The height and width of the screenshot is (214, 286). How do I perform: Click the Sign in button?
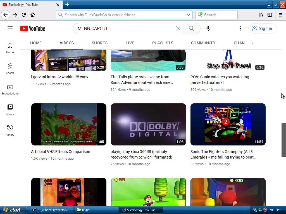262,28
